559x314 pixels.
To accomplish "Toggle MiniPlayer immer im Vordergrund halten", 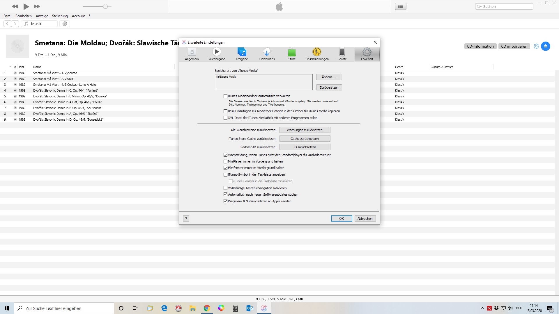I will [225, 161].
